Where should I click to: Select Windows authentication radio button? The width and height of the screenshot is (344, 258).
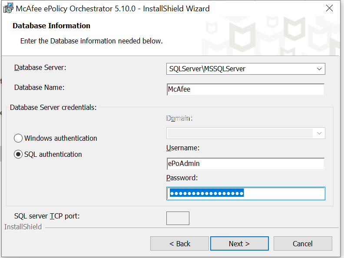[18, 138]
